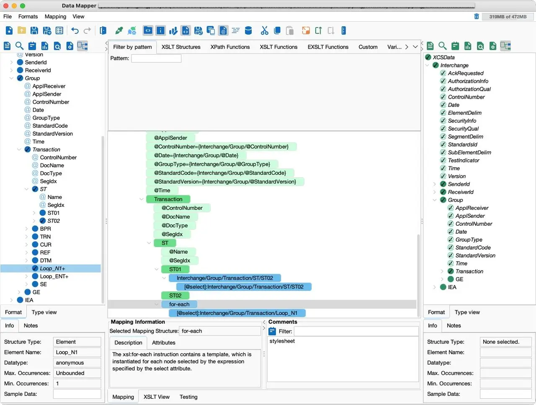Toggle the tree-view button in target panel toolbar
The image size is (536, 405).
[x=505, y=46]
